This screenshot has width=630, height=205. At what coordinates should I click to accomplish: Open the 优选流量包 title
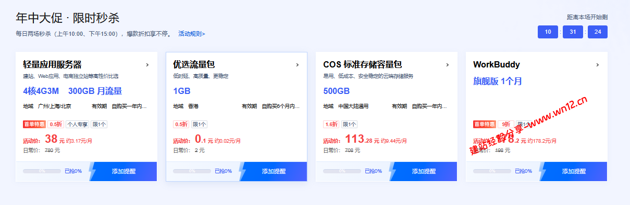tap(194, 65)
